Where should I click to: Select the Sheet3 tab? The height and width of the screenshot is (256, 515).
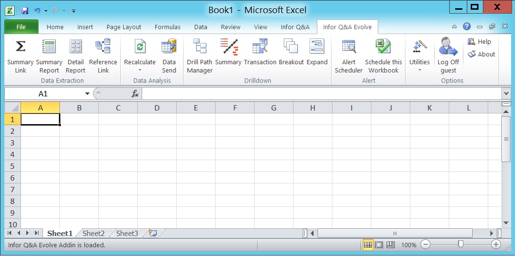point(127,234)
